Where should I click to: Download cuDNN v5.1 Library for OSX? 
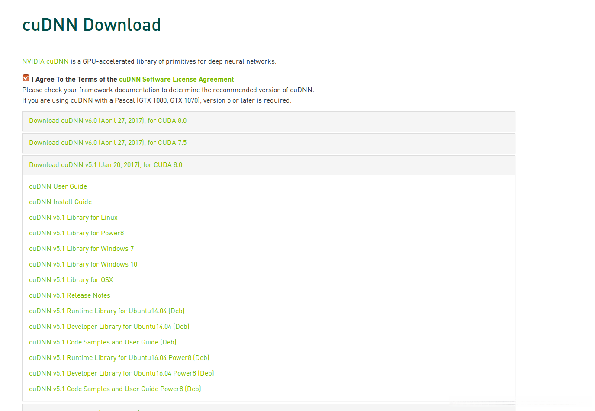[71, 280]
